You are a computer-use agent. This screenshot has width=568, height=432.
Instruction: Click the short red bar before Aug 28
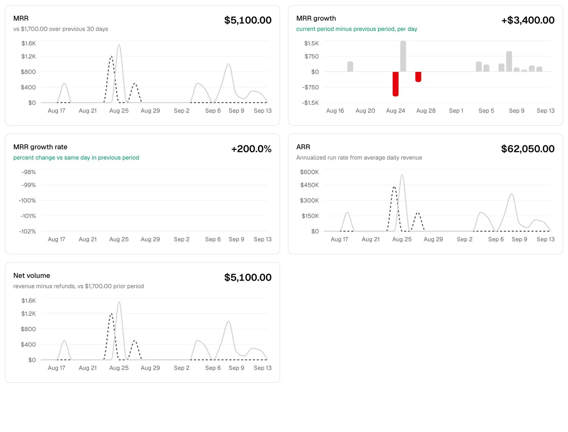(418, 77)
